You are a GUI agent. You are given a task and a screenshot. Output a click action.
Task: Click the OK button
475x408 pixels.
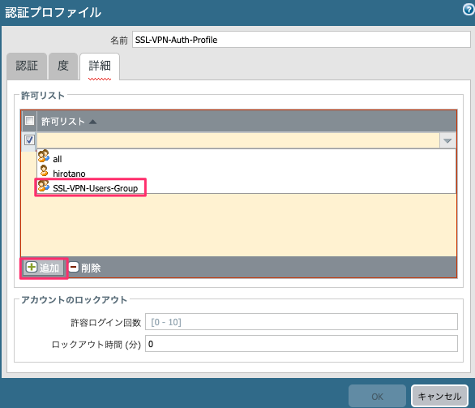(377, 396)
